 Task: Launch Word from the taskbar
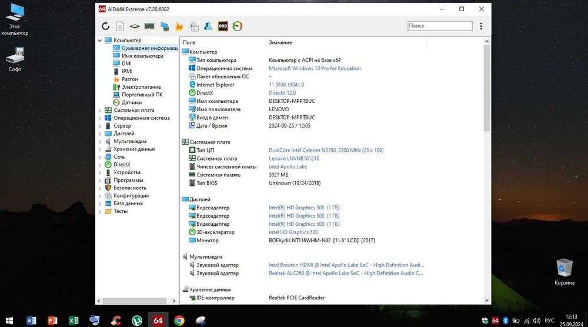pos(32,321)
